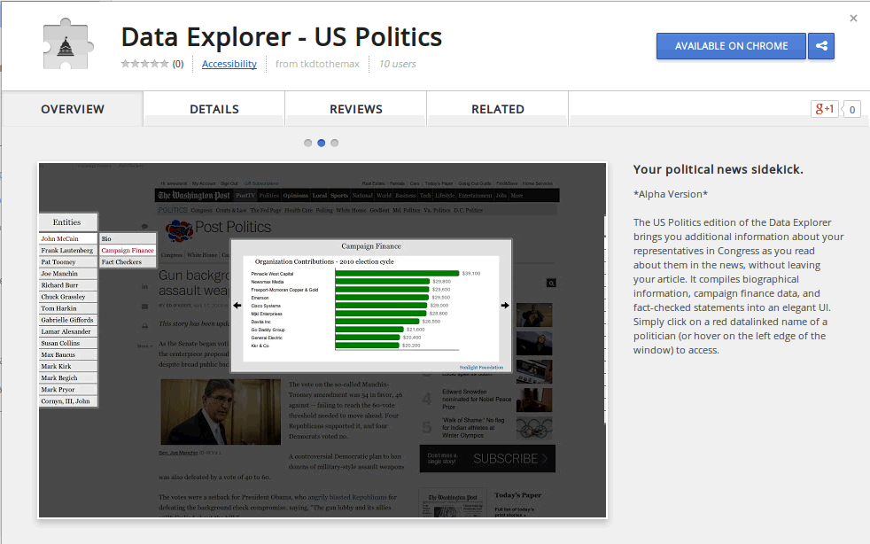Select "Gabrielle Giffords" in the preview Entities list

point(68,321)
